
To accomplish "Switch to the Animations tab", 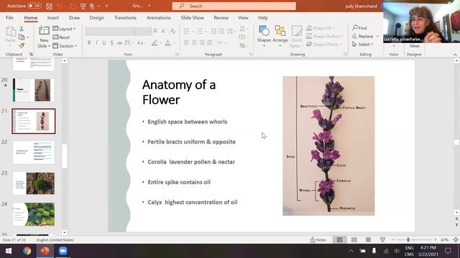I will click(158, 17).
